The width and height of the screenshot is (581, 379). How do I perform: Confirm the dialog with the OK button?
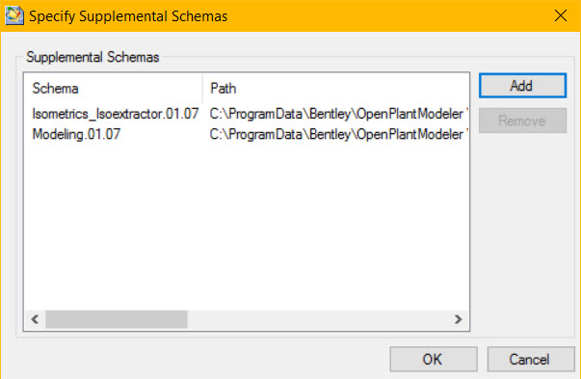coord(434,359)
